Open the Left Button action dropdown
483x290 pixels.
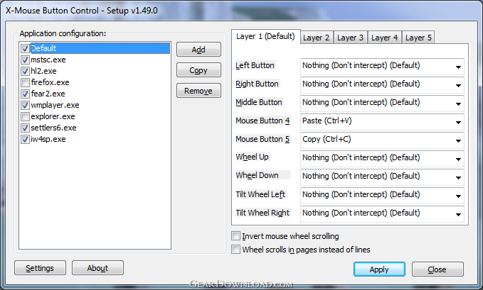point(382,67)
